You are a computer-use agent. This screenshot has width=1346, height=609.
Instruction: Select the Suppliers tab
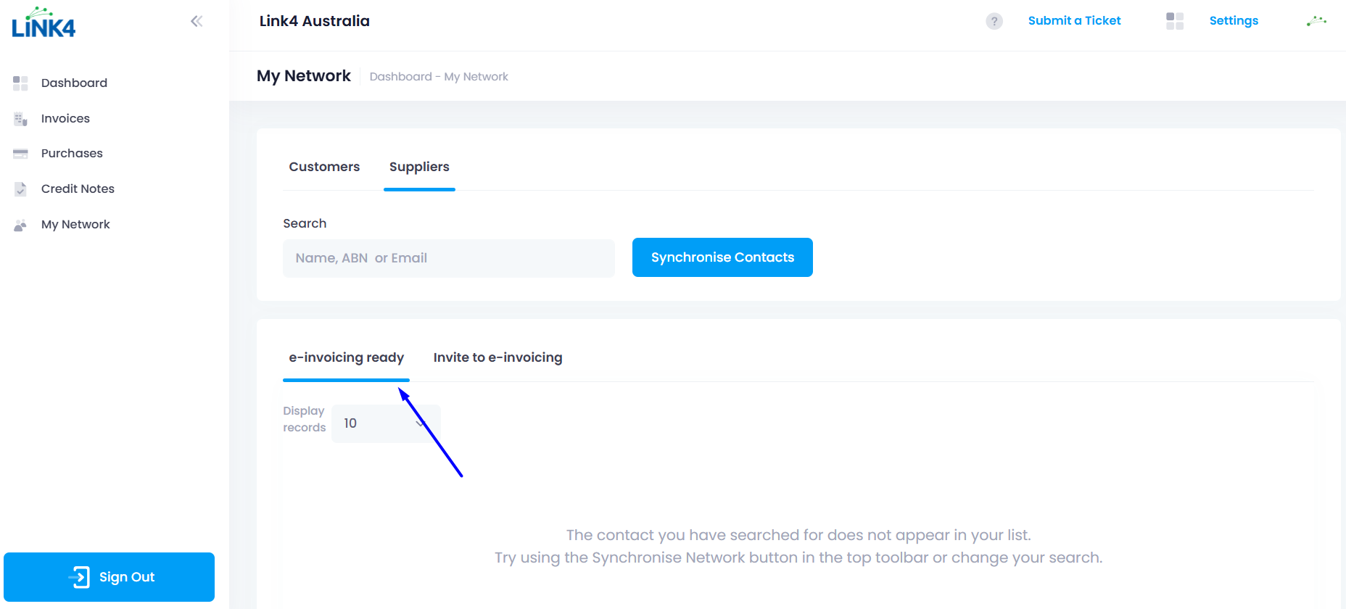(419, 167)
